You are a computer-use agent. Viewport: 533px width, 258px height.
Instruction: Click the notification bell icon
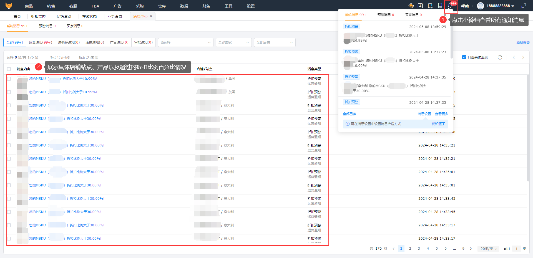450,6
